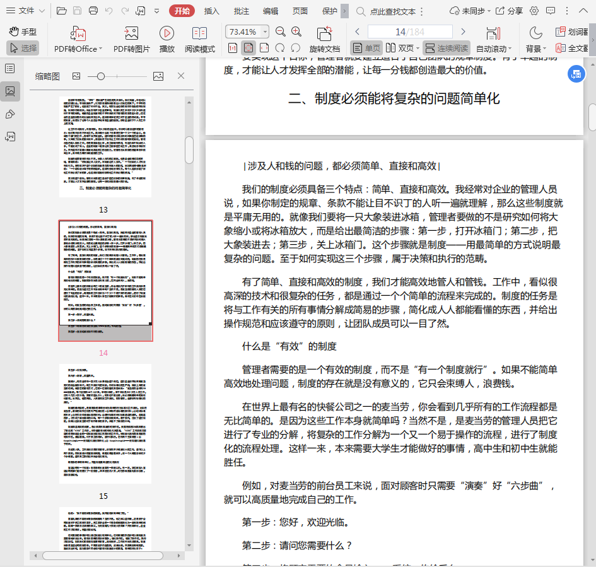Image resolution: width=596 pixels, height=567 pixels.
Task: Toggle 连续阅读 continuous reading
Action: (x=447, y=48)
